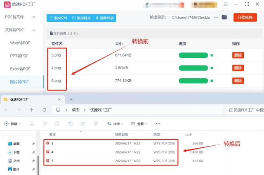Click the 优速PDF工厂 app logo icon
Screen dimensions: 264x175
pos(7,5)
